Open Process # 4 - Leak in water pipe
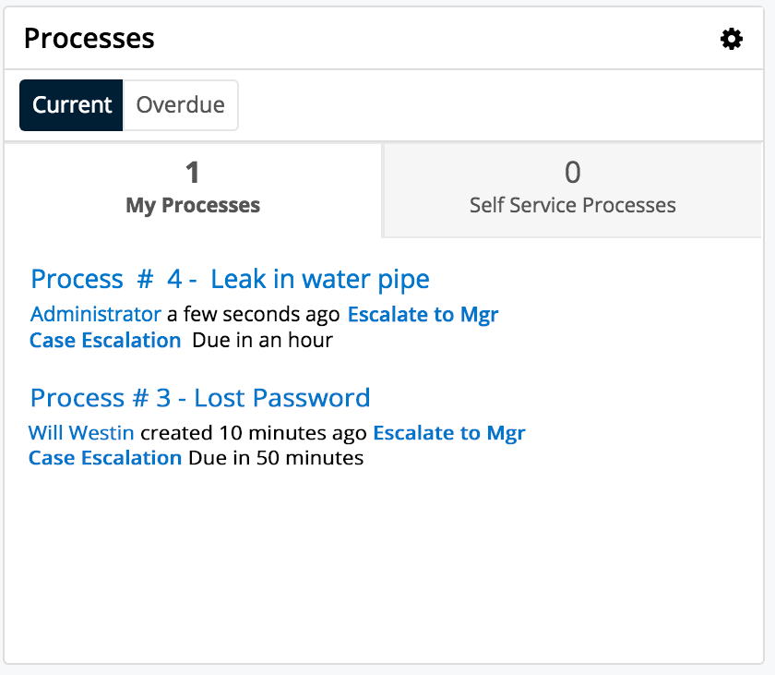The image size is (775, 675). click(230, 279)
